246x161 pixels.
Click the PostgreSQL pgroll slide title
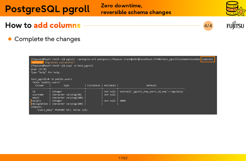pos(47,9)
